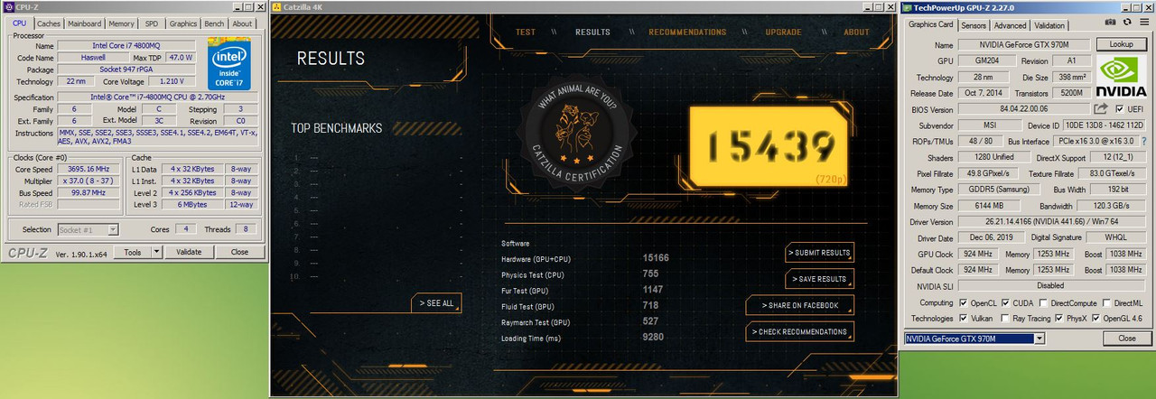The height and width of the screenshot is (399, 1156).
Task: Click Check Recommendations in Catzilla
Action: click(x=799, y=332)
